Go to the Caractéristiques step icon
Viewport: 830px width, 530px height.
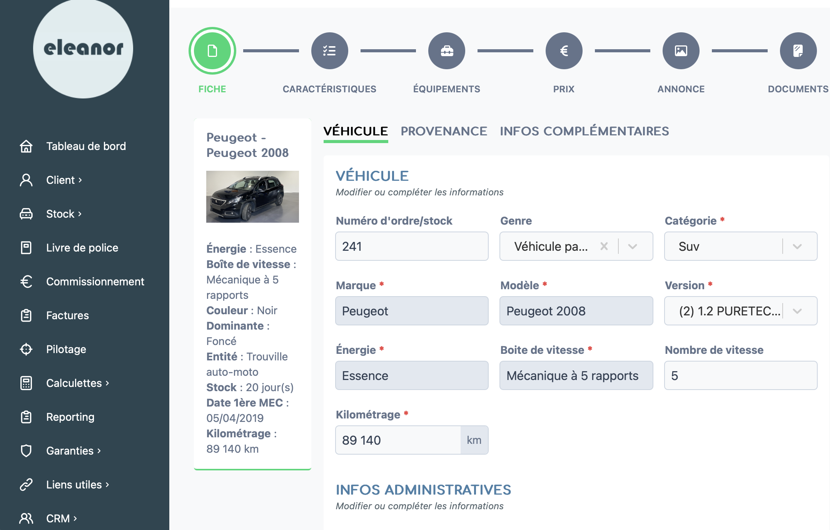coord(330,51)
